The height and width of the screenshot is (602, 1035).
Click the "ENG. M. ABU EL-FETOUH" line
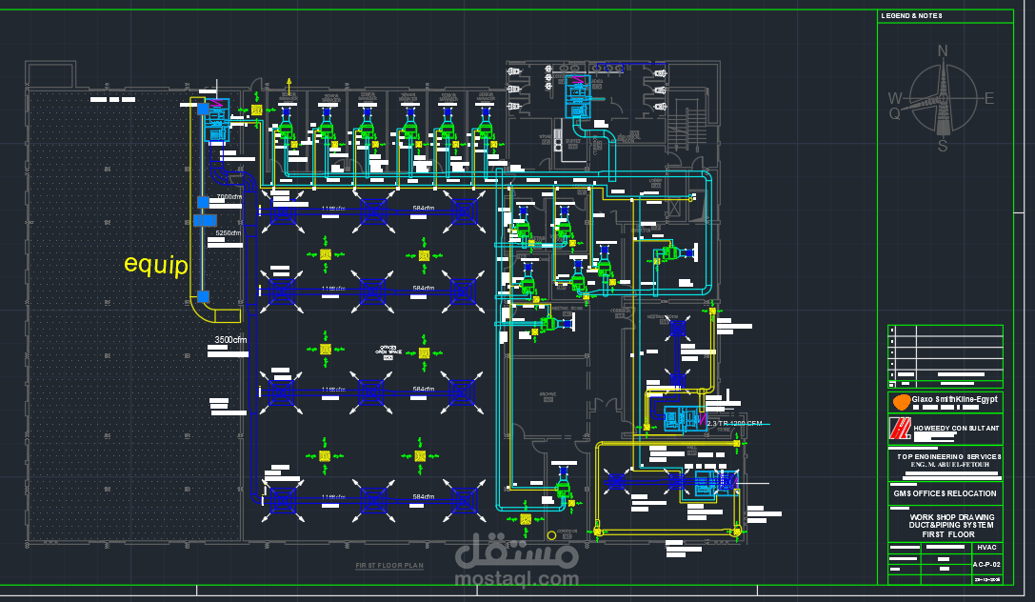point(949,465)
